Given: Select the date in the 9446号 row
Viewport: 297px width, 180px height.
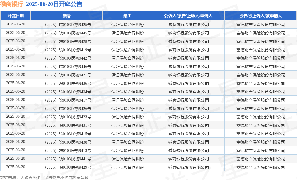Looking at the screenshot, I should [16, 66].
